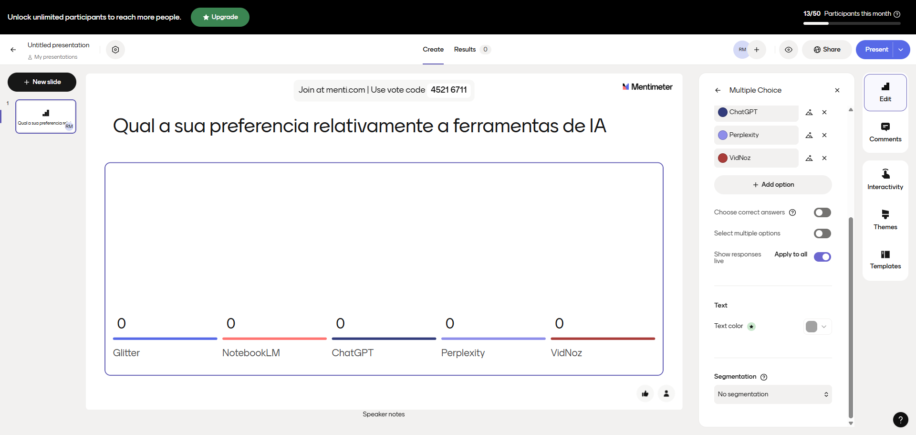The width and height of the screenshot is (916, 435).
Task: Add collaborator with plus icon
Action: tap(757, 50)
